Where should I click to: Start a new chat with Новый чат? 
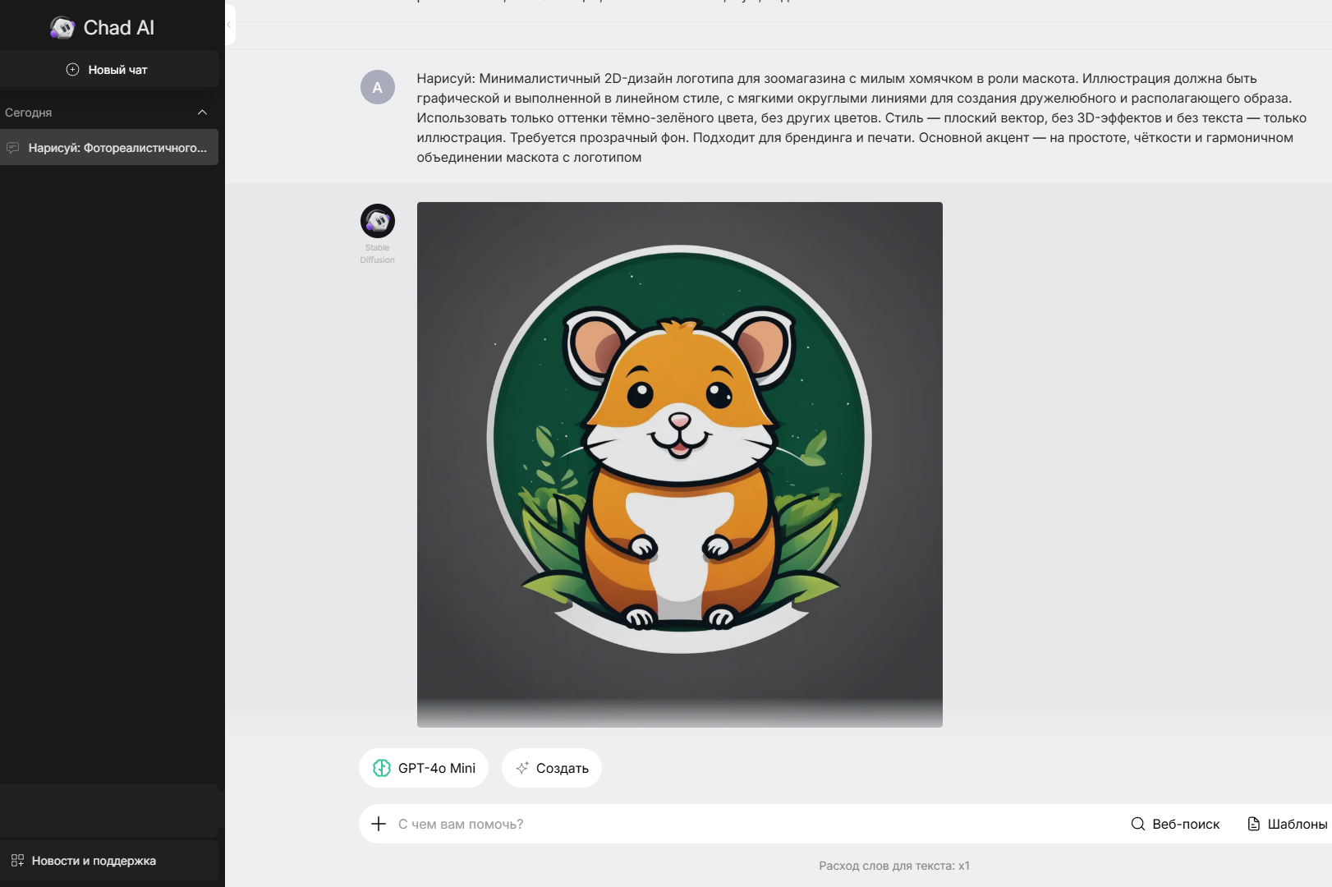[x=108, y=70]
